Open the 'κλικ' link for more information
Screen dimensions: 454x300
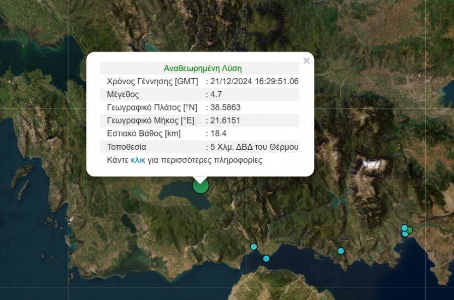click(138, 160)
